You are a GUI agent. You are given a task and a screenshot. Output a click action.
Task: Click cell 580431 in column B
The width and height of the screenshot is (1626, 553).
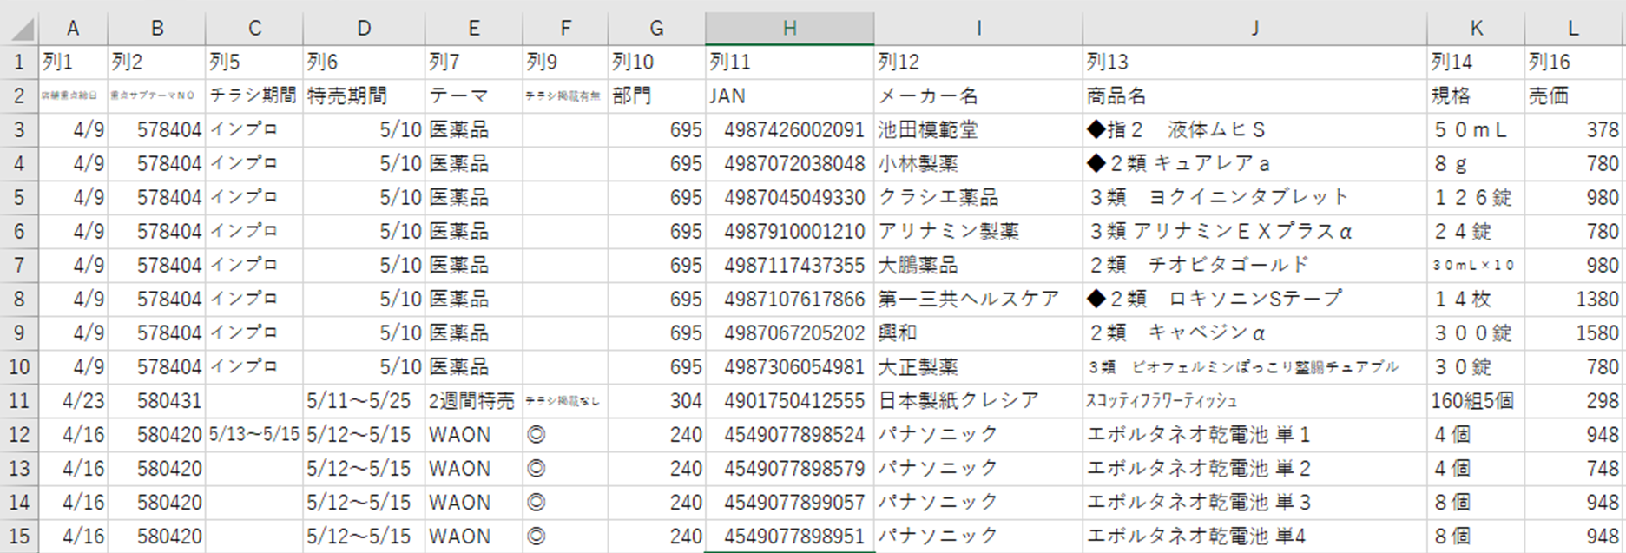156,400
